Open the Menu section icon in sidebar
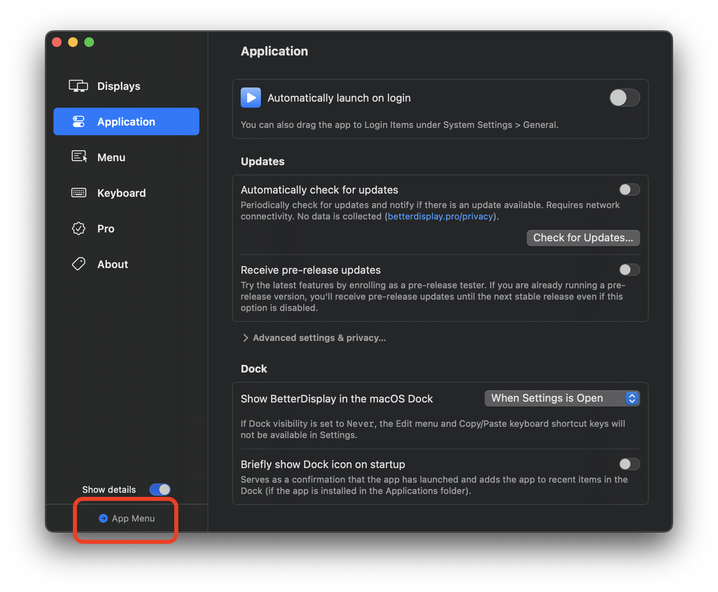This screenshot has width=718, height=592. tap(79, 157)
